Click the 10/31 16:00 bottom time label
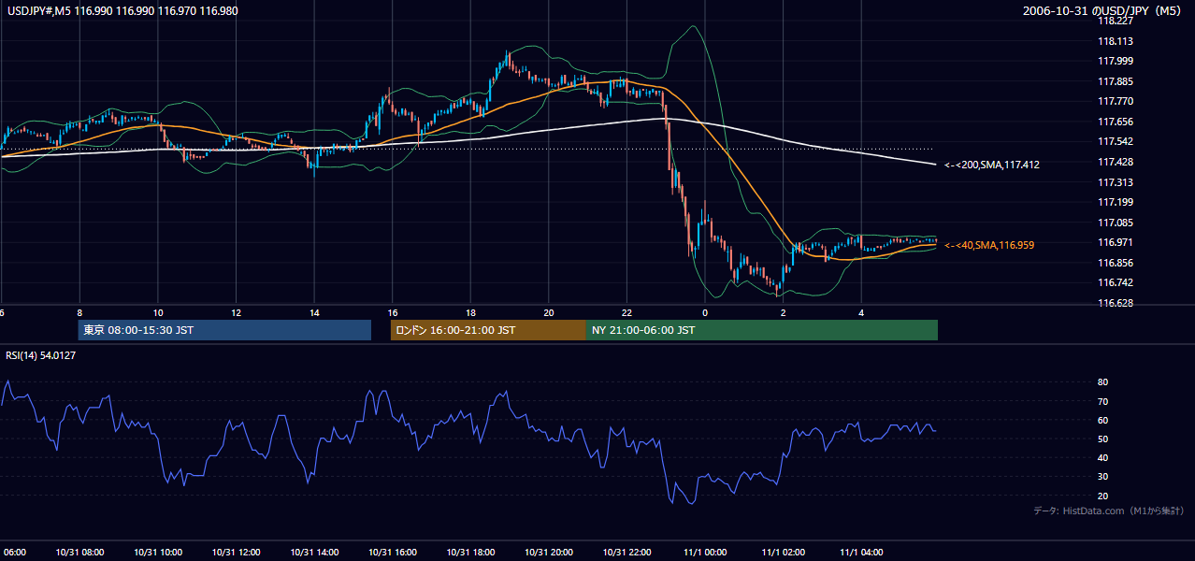1195x561 pixels. coord(393,552)
